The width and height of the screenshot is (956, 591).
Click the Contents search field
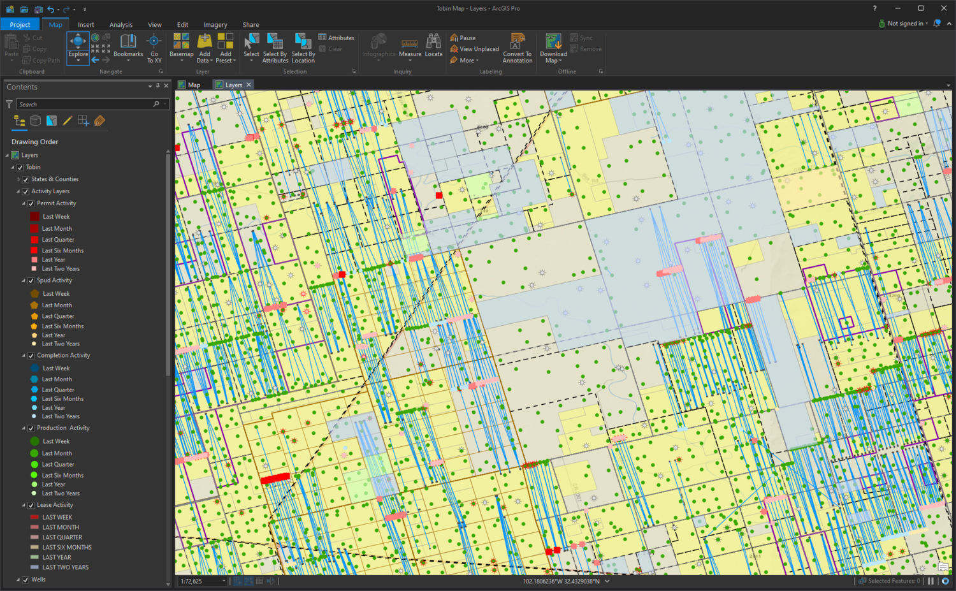click(x=92, y=104)
